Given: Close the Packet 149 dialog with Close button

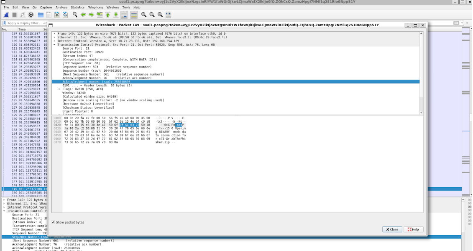Looking at the screenshot, I should pyautogui.click(x=392, y=229).
